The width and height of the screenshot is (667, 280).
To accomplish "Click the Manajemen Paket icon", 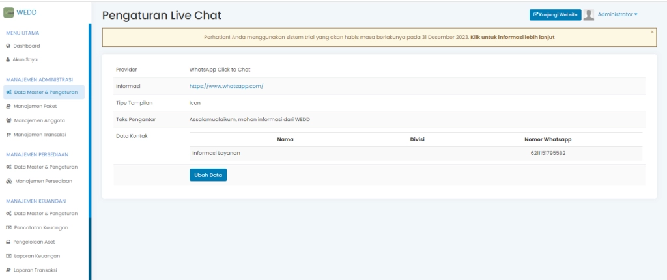I will pyautogui.click(x=8, y=105).
